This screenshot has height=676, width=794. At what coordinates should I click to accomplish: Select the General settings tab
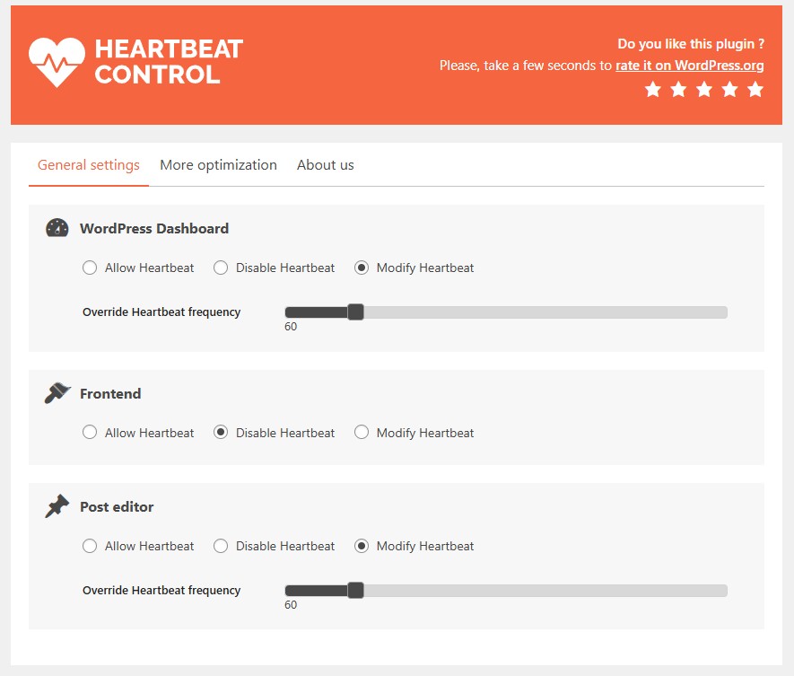pos(88,165)
